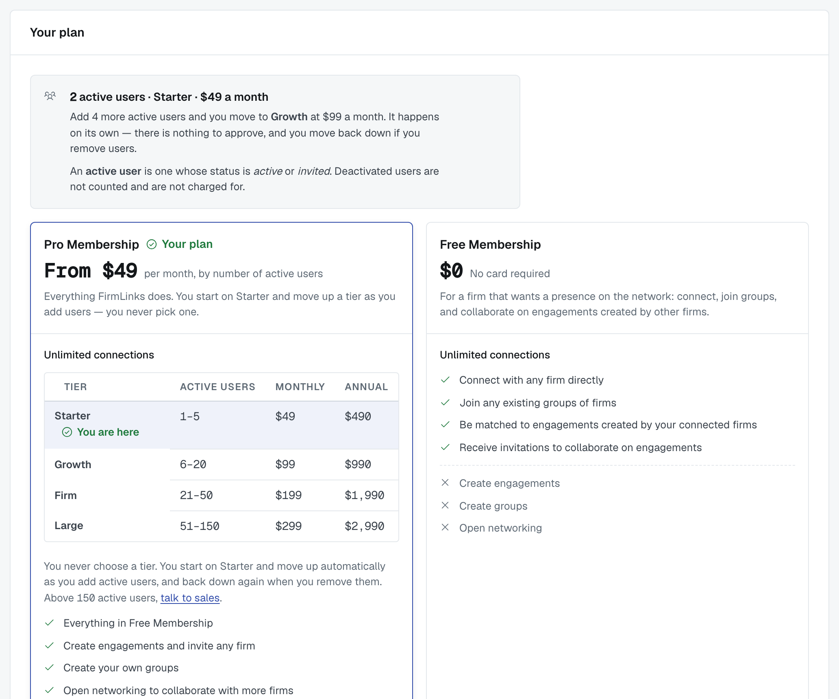Screen dimensions: 839x699
Task: Click the Pro Membership heading
Action: coord(91,244)
